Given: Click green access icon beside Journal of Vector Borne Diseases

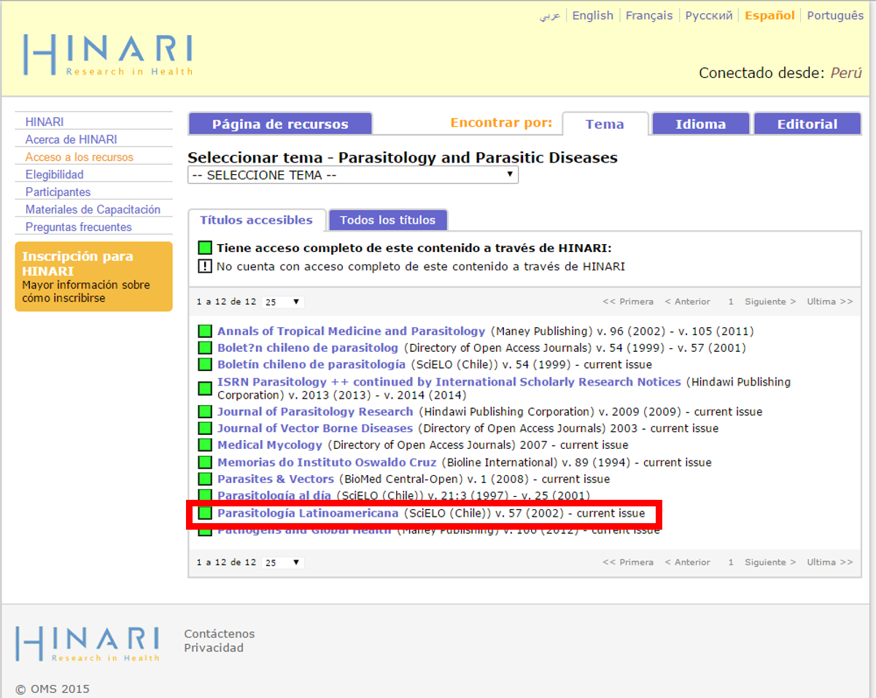Looking at the screenshot, I should click(205, 428).
